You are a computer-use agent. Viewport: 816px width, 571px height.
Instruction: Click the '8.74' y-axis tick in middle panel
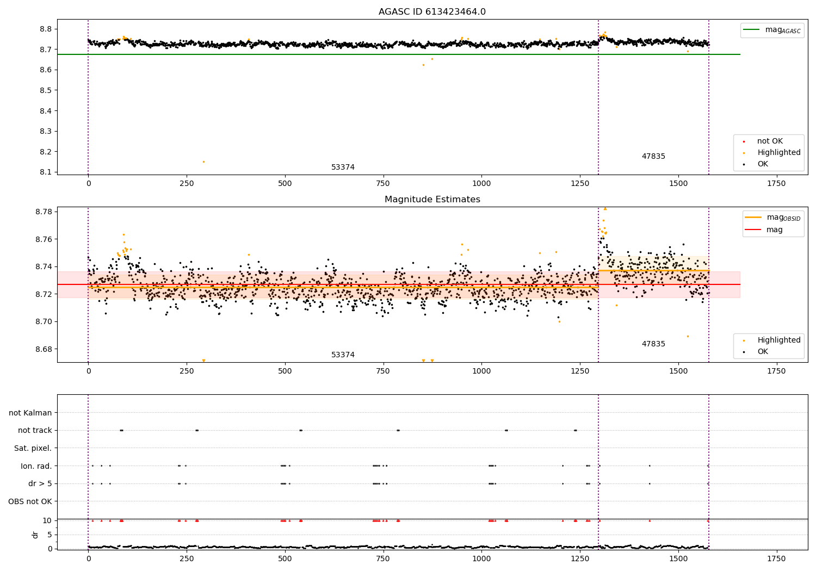coord(44,267)
